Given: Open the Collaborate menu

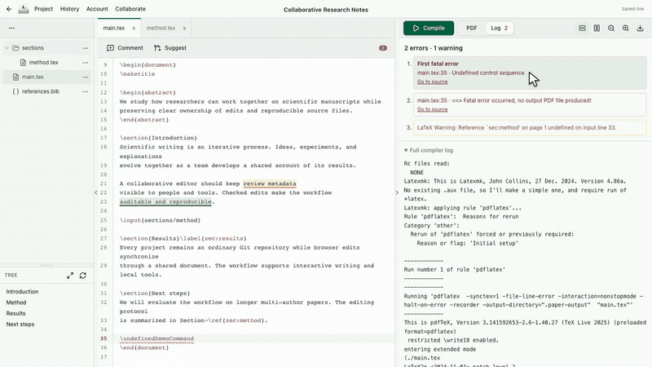Looking at the screenshot, I should coord(130,9).
